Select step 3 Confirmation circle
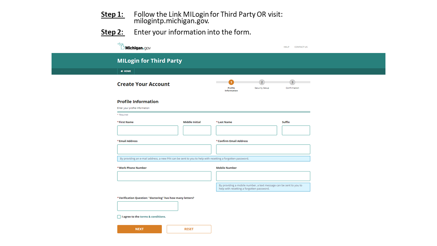Viewport: 437px width, 246px height. pyautogui.click(x=292, y=82)
